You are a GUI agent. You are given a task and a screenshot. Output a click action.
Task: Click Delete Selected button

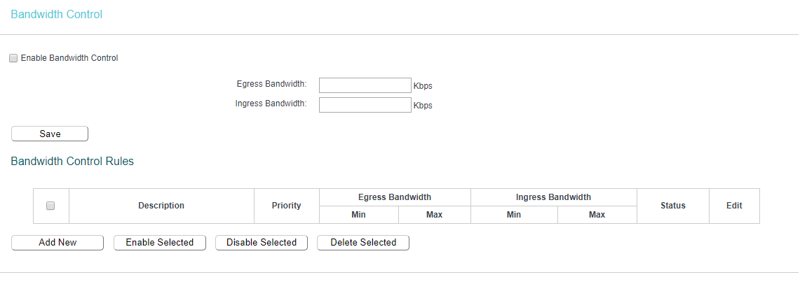click(x=363, y=243)
